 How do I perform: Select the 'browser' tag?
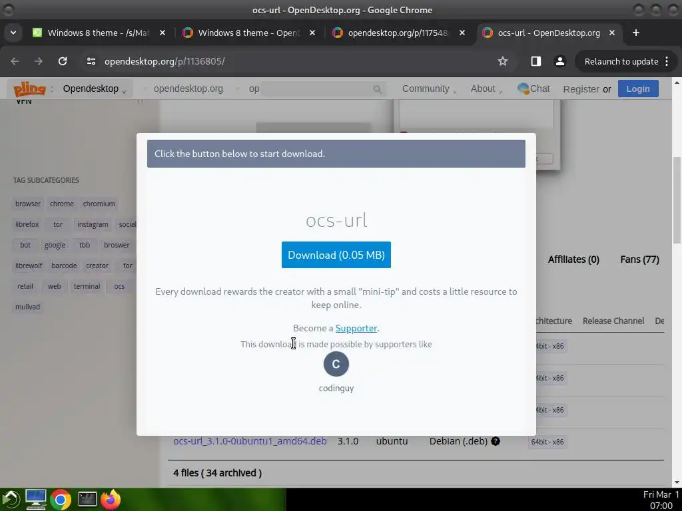click(28, 204)
